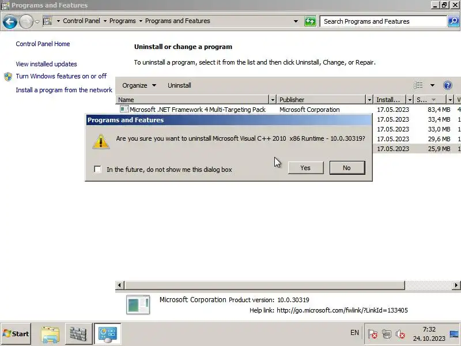
Task: Open help with the question mark icon
Action: pyautogui.click(x=448, y=85)
